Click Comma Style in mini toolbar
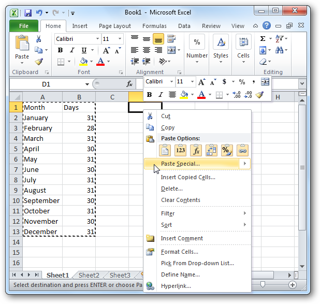 pos(254,82)
